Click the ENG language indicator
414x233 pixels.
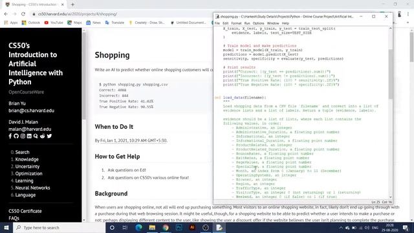pyautogui.click(x=375, y=228)
